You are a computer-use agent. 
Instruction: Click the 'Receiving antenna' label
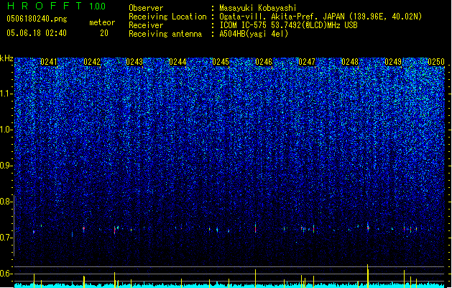[165, 34]
